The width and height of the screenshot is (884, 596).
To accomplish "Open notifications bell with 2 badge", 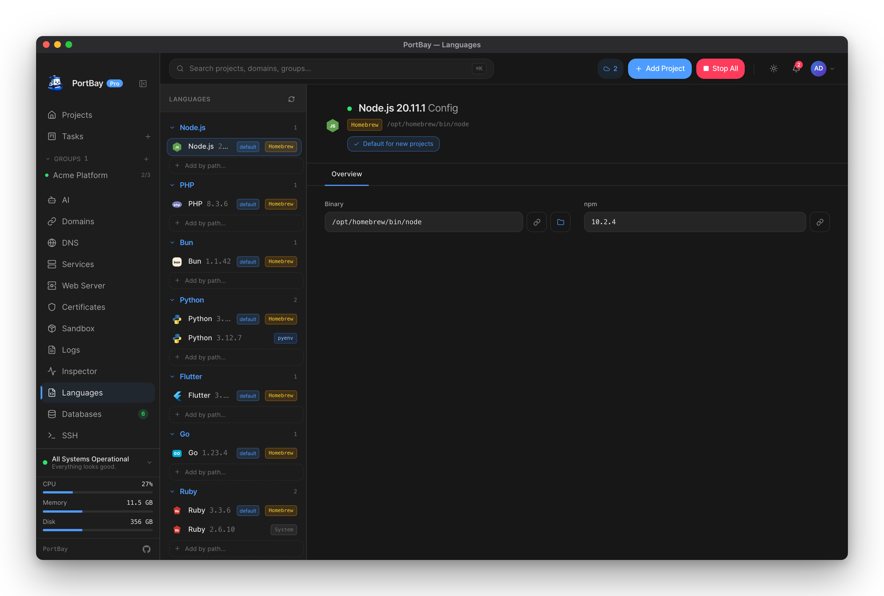I will click(796, 68).
